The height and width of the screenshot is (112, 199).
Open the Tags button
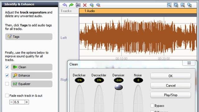(x=29, y=37)
